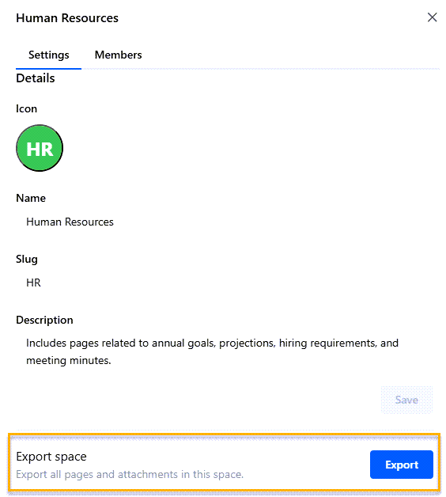Click the Slug label

27,260
